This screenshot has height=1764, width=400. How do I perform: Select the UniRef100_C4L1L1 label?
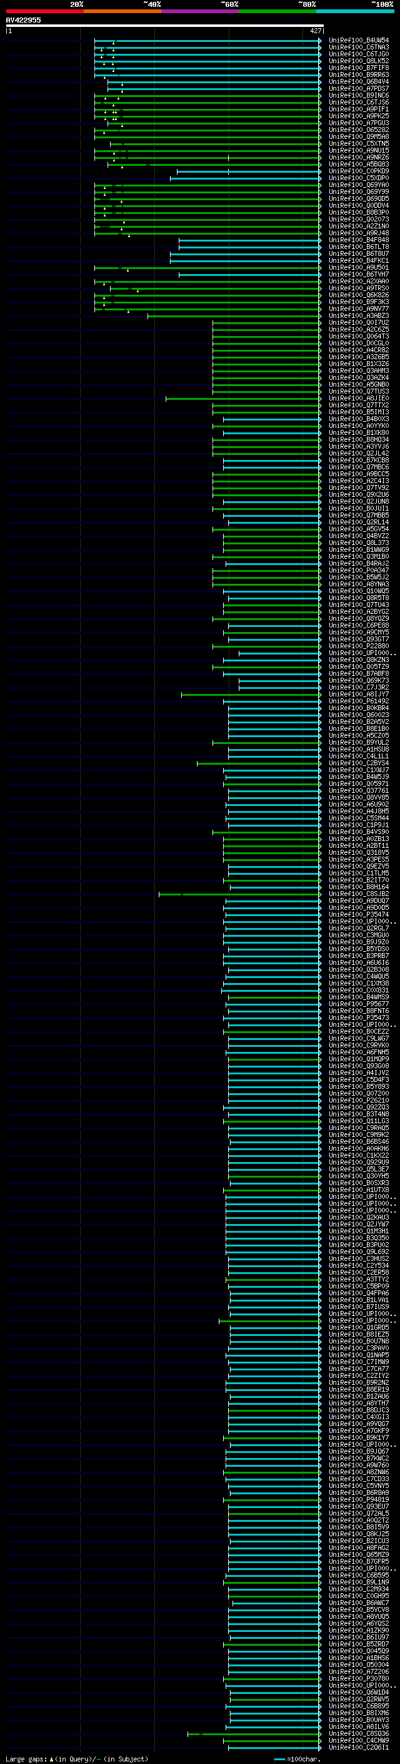click(359, 756)
